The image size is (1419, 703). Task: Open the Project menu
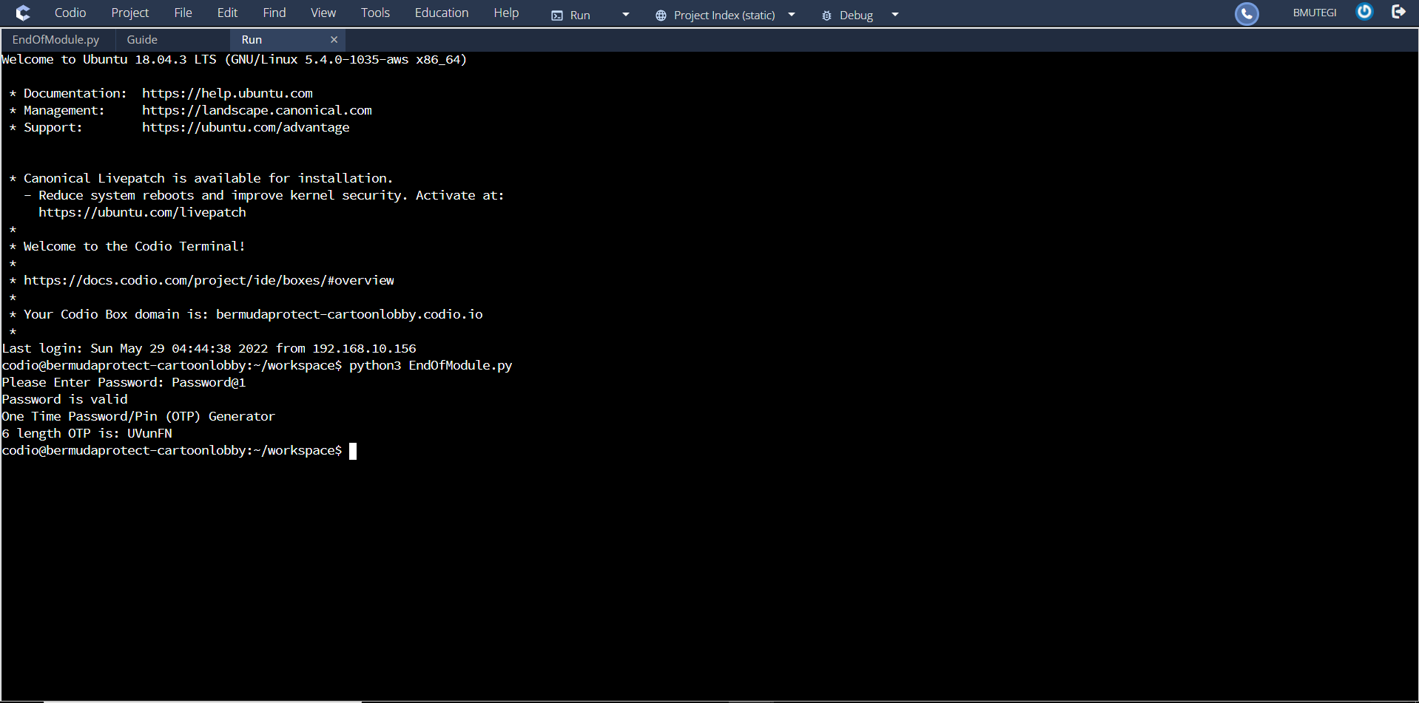129,13
